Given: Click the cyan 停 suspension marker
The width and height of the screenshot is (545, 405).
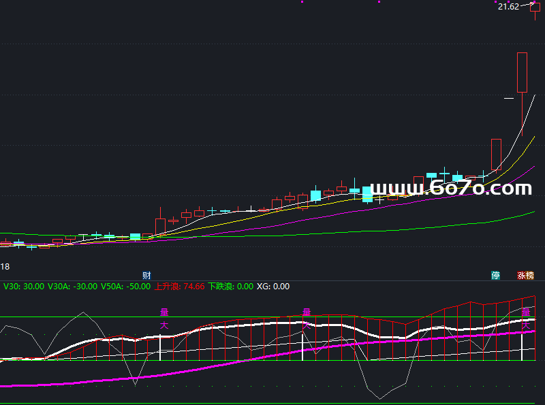Looking at the screenshot, I should point(496,276).
